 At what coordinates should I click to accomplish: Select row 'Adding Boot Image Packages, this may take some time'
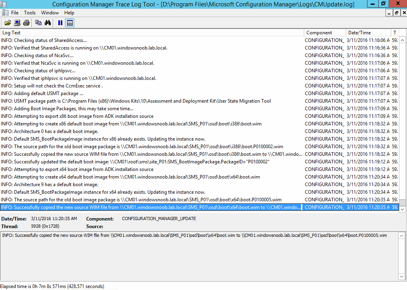tap(199, 109)
